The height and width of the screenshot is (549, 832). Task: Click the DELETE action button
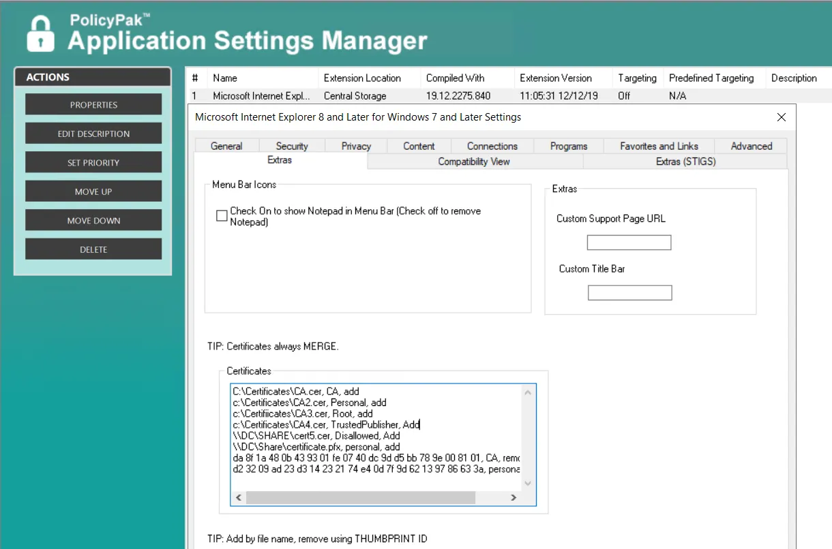[x=93, y=249]
